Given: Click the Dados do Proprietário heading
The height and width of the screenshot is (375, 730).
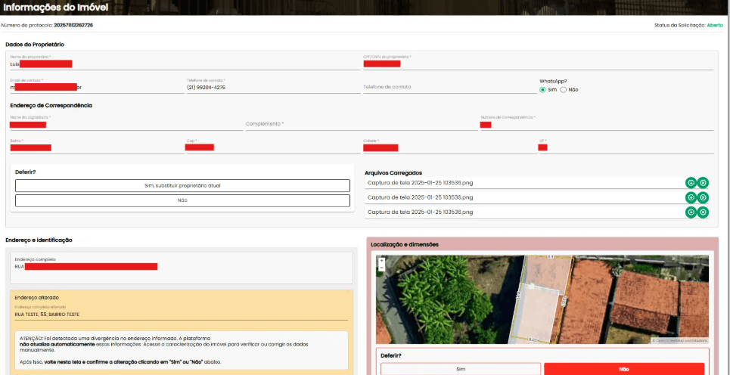Looking at the screenshot, I should click(x=35, y=44).
